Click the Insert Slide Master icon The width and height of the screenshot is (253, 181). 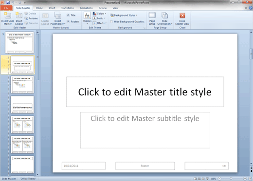[x=7, y=16]
